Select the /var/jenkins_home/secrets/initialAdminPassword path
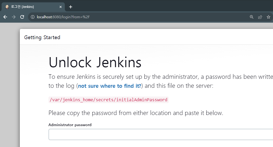 pos(109,100)
